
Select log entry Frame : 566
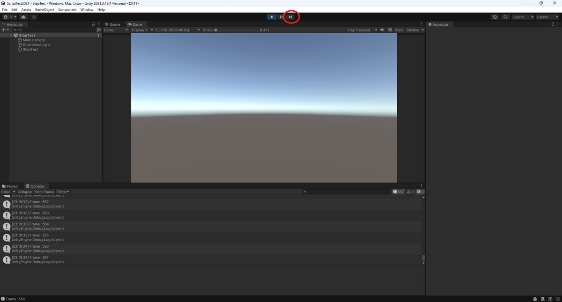tap(211, 249)
